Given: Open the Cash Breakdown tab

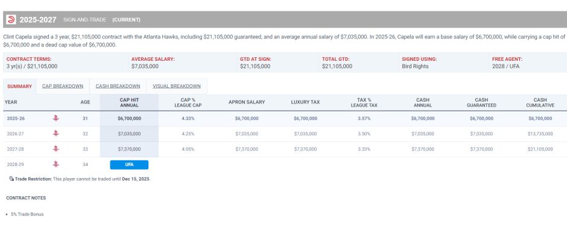Looking at the screenshot, I should tap(118, 86).
